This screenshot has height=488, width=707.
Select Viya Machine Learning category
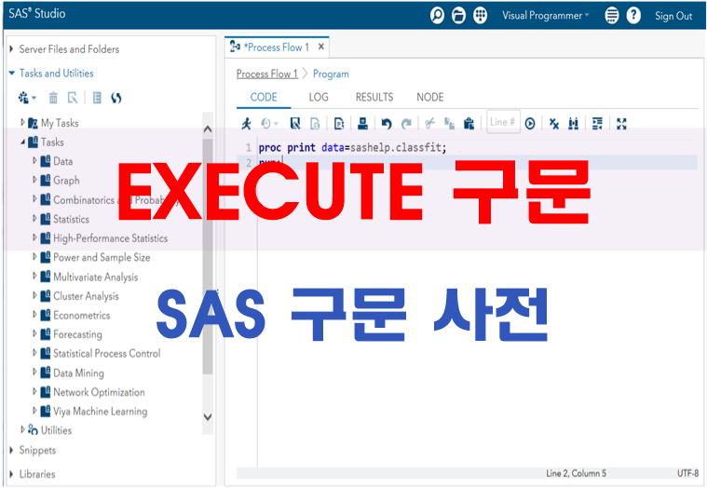[100, 412]
